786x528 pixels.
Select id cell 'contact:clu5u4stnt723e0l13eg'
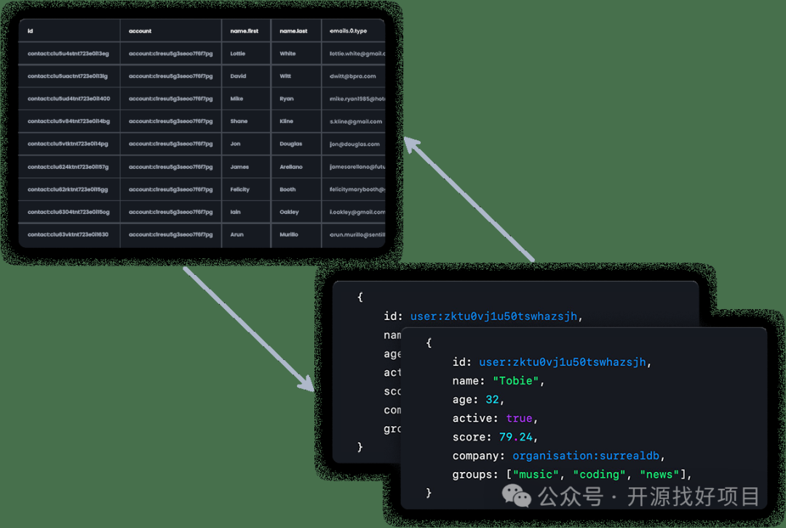[68, 54]
